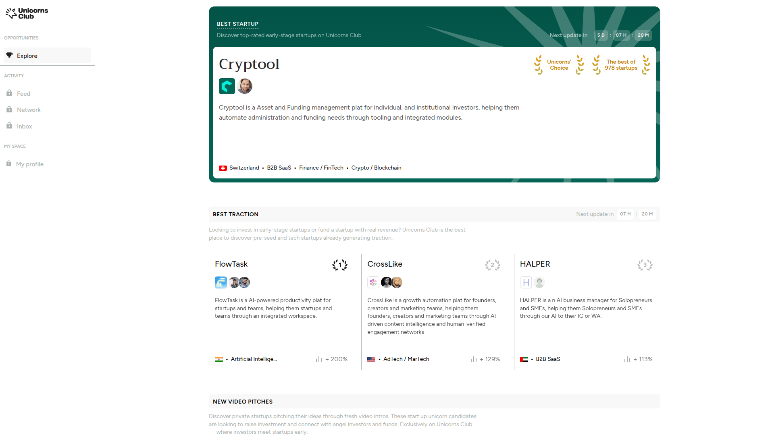Open the Cryptool startup title
Image resolution: width=774 pixels, height=435 pixels.
tap(249, 64)
